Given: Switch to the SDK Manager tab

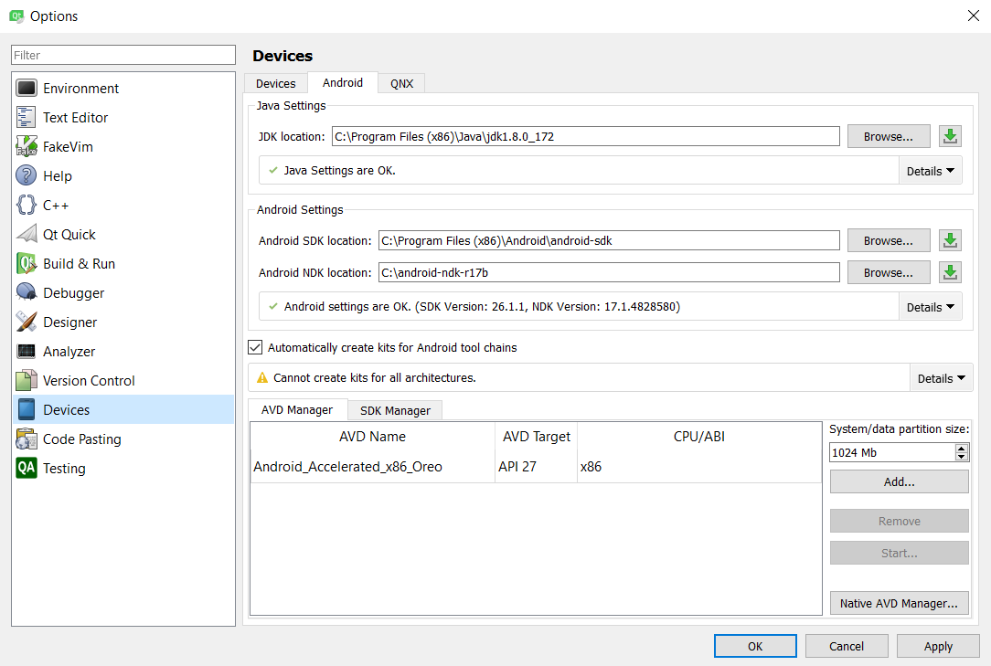Looking at the screenshot, I should pyautogui.click(x=395, y=411).
